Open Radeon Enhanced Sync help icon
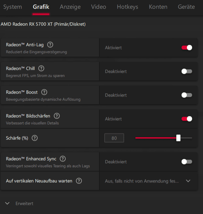The image size is (203, 214). pyautogui.click(x=63, y=159)
